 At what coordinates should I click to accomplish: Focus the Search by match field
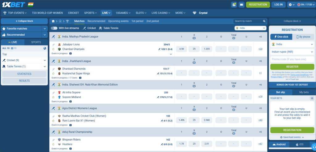(248, 21)
